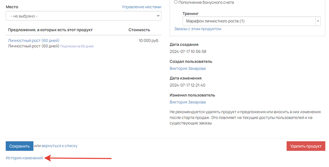This screenshot has height=167, width=329.
Task: Click the Тренинг dropdown arrow
Action: click(x=318, y=21)
